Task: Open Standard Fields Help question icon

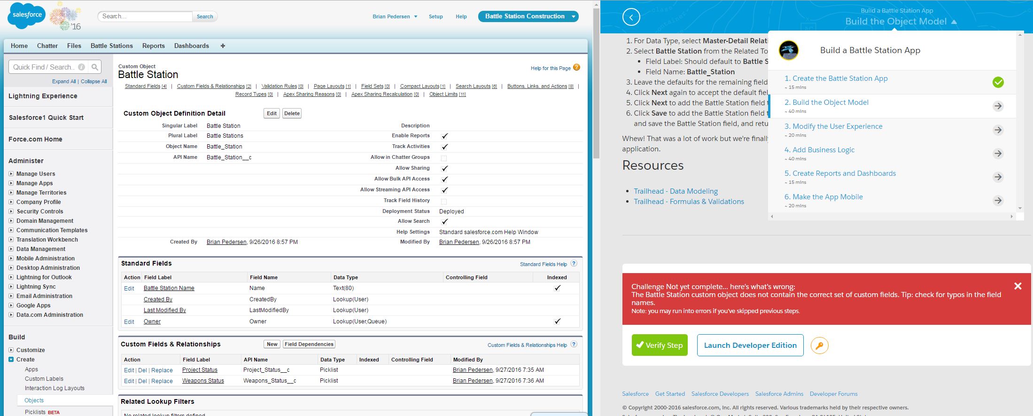Action: (x=574, y=264)
